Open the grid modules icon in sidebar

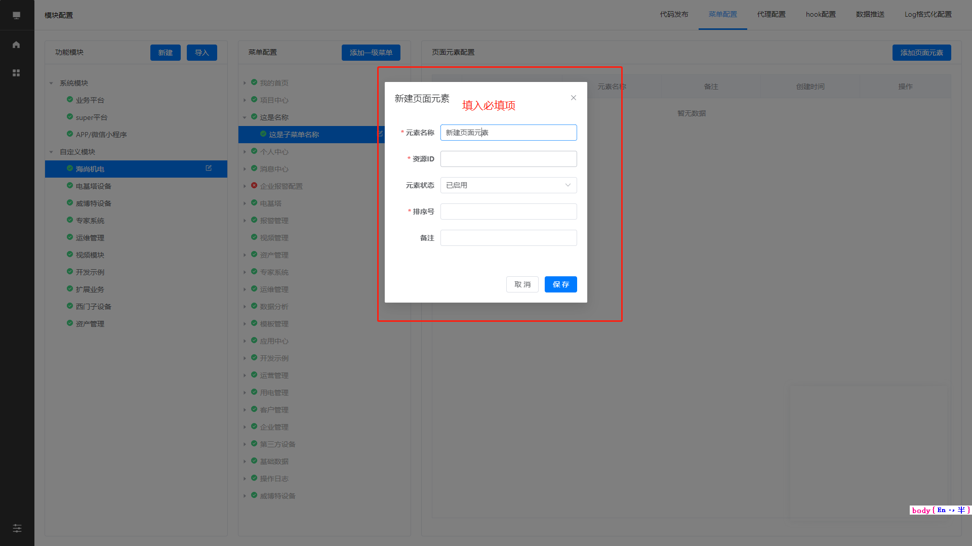click(16, 73)
